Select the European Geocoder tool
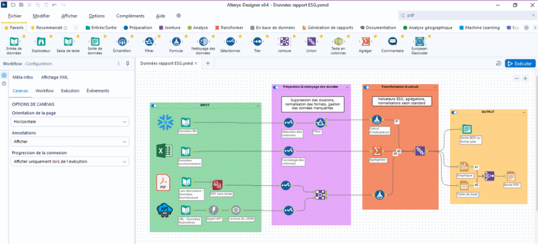This screenshot has height=244, width=538. [x=419, y=41]
